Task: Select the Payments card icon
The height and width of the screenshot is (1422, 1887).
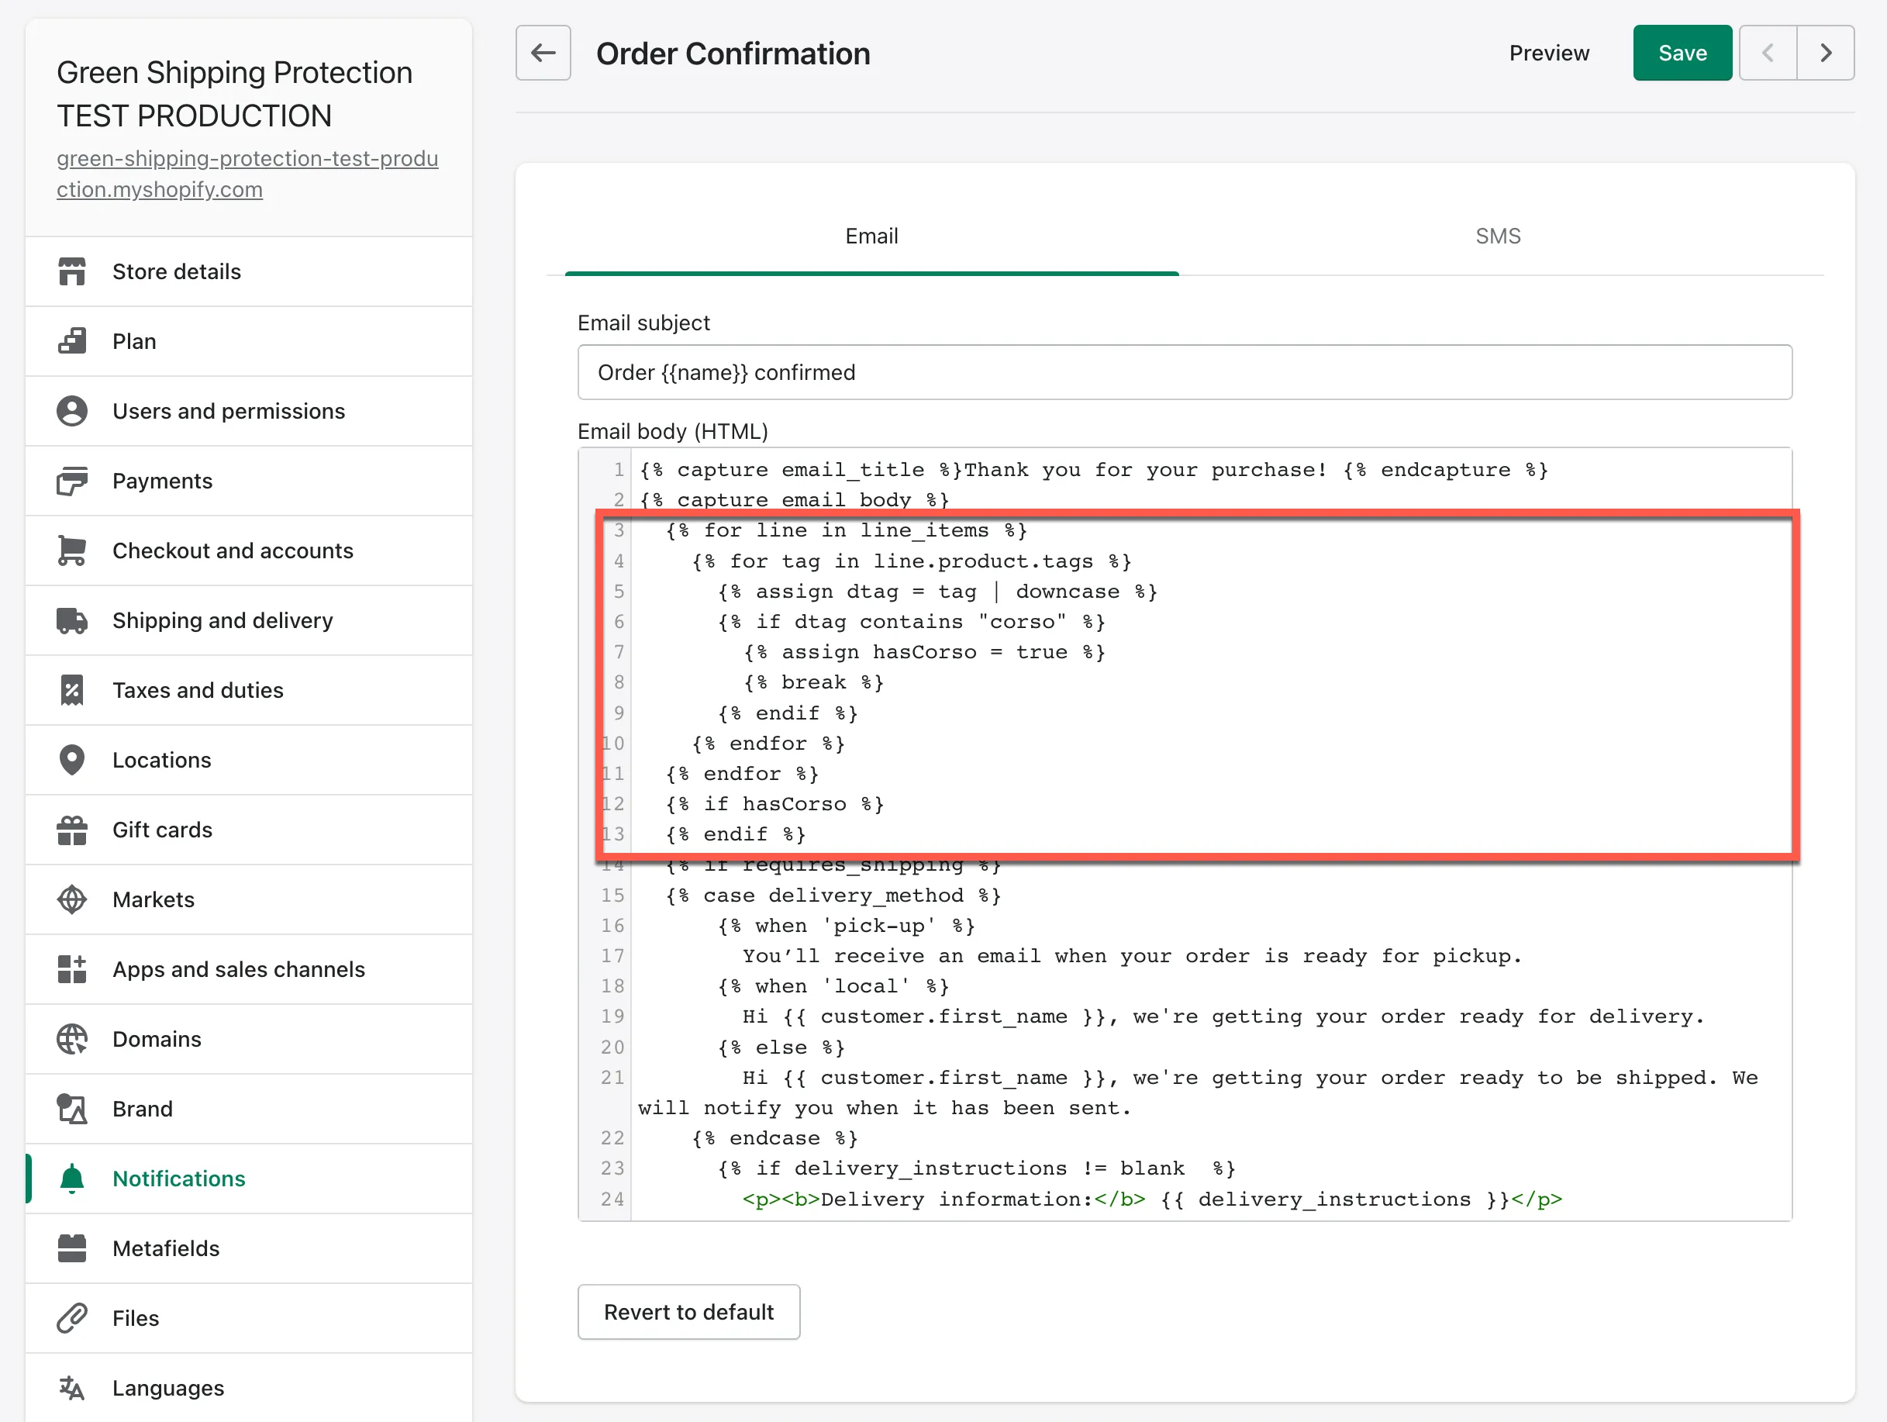Action: pos(71,480)
